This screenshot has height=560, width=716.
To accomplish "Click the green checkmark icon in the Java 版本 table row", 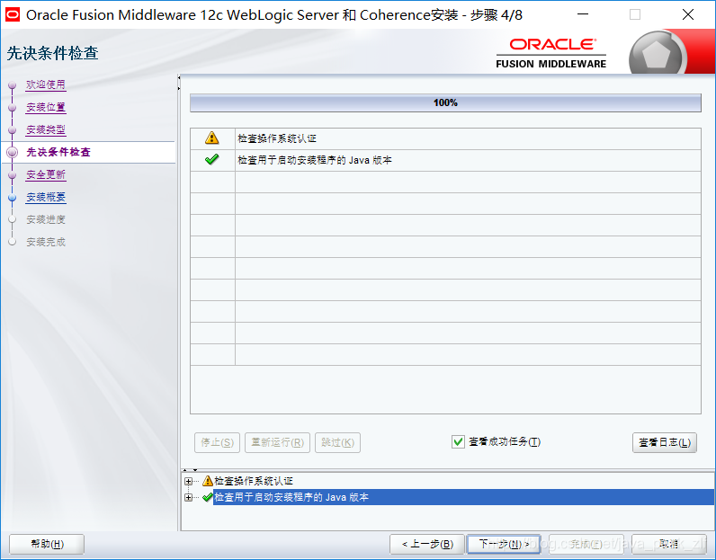I will tap(212, 160).
